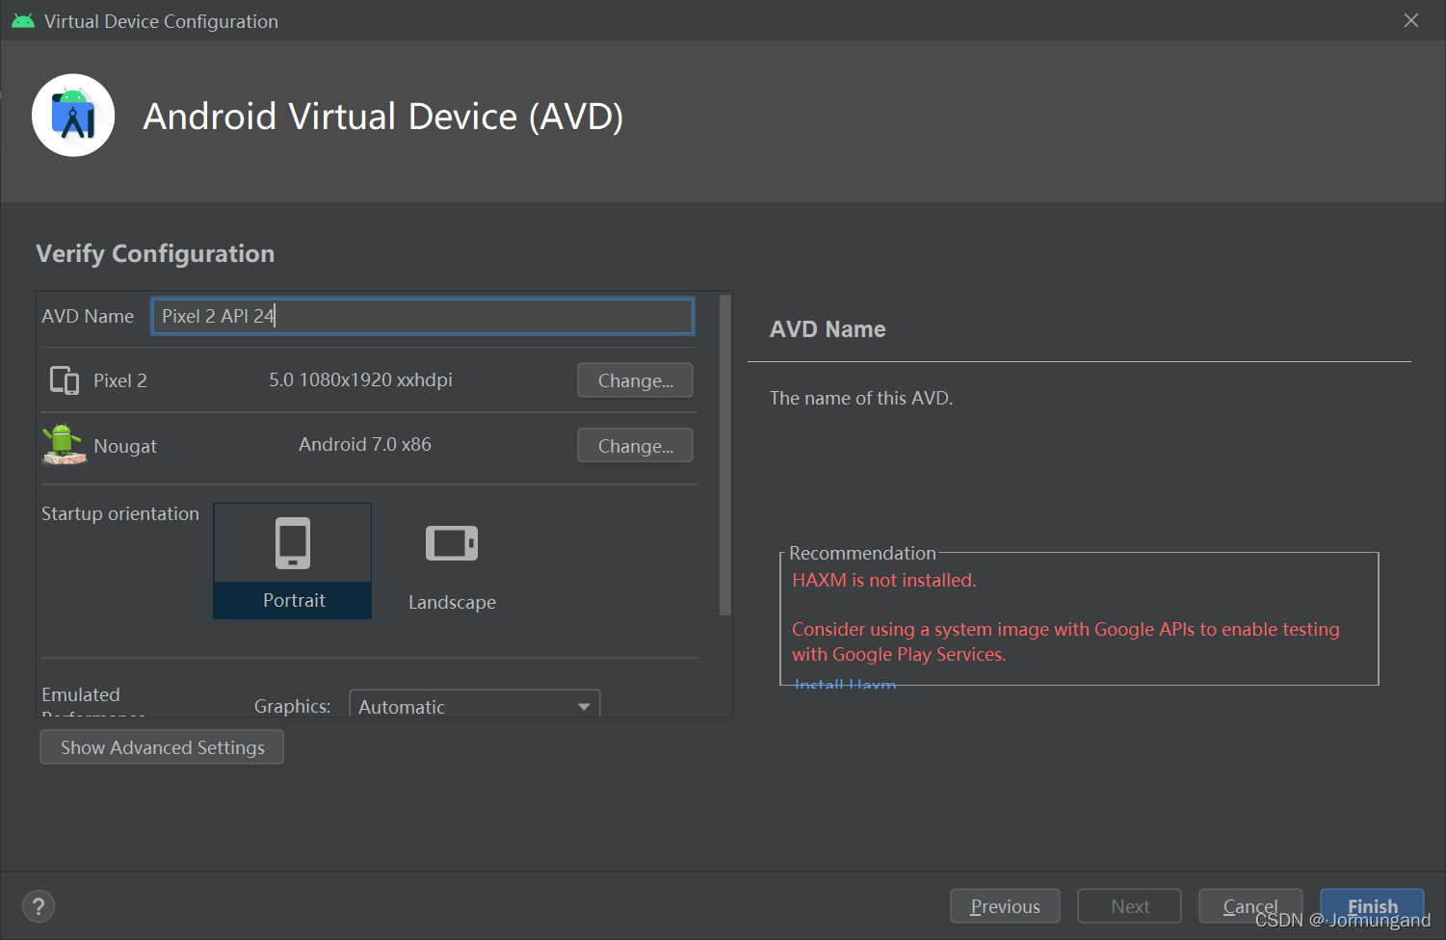The image size is (1446, 940).
Task: Click the Pixel 2 device icon
Action: (x=65, y=380)
